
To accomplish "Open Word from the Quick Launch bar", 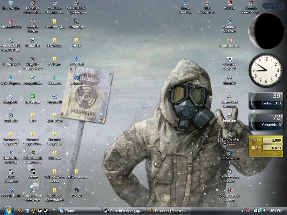I will [27, 211].
